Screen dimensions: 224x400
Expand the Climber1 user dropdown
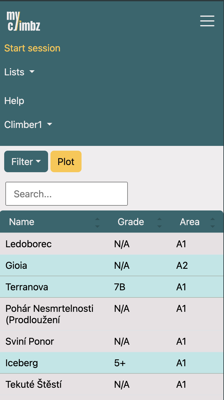[x=28, y=124]
